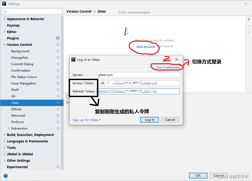252x181 pixels.
Task: Open Plugins settings
Action: coord(13,38)
